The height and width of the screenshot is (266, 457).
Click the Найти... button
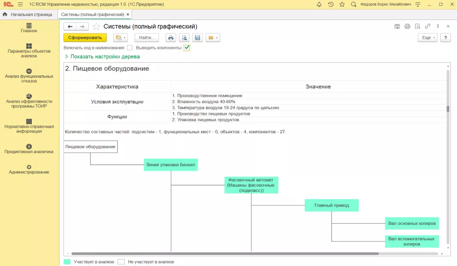coord(147,37)
